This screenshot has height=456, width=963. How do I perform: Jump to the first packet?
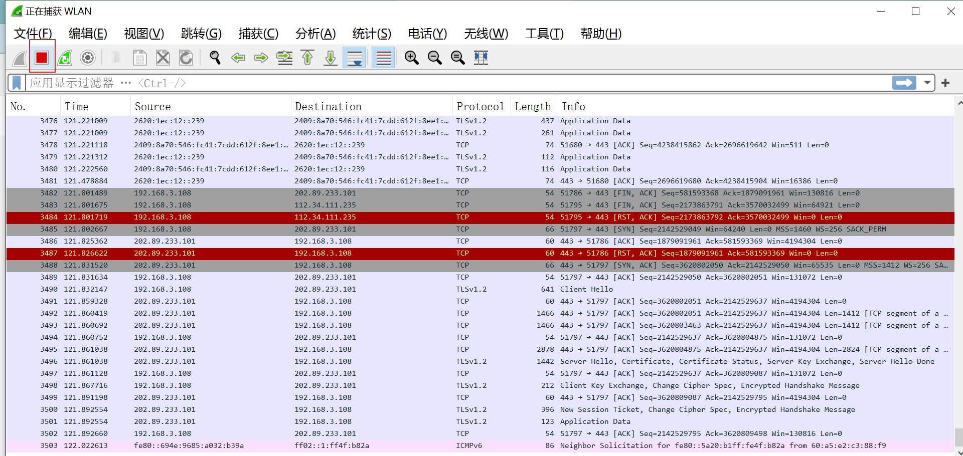coord(307,58)
